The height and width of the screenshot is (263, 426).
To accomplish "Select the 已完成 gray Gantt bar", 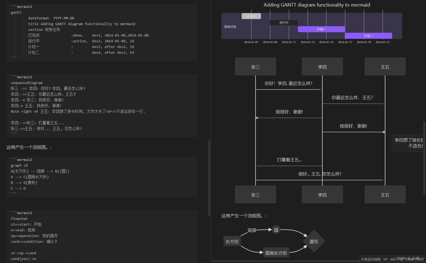I will pos(251,16).
